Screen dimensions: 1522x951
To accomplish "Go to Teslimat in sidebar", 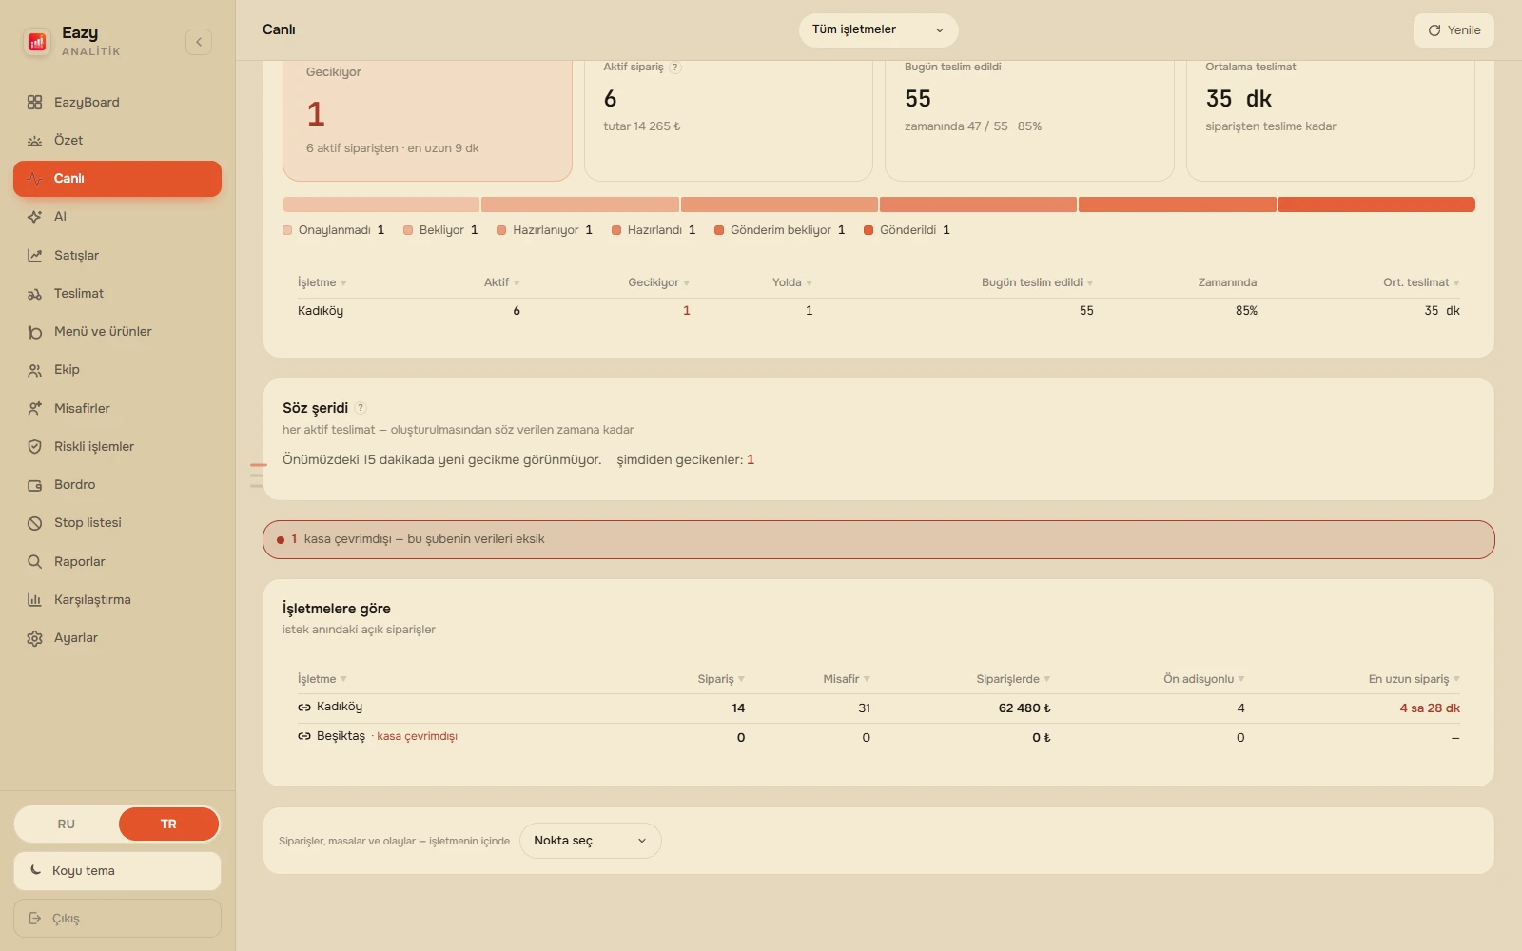I will 117,294.
